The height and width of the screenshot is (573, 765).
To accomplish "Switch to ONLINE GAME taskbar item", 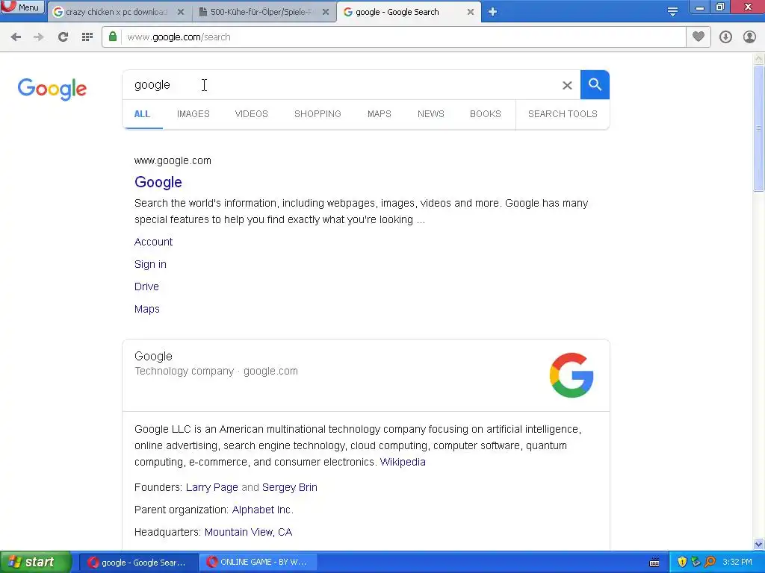I will click(x=258, y=563).
